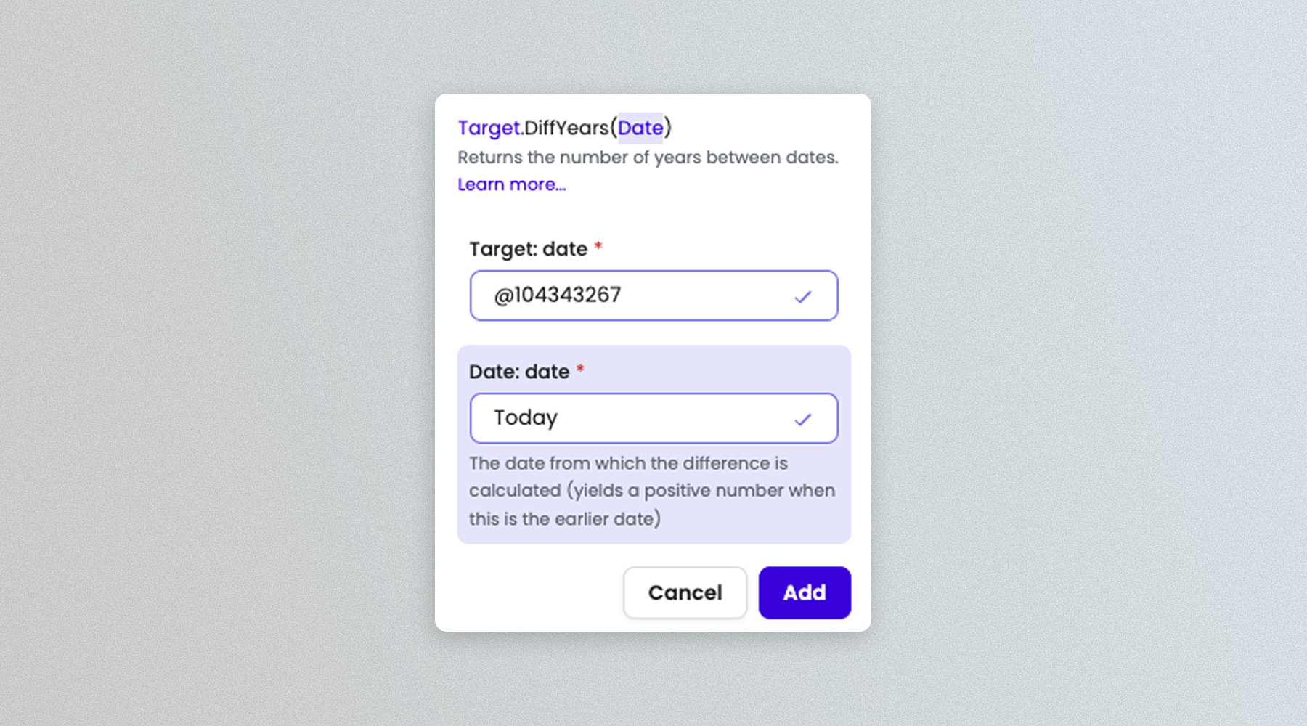The height and width of the screenshot is (726, 1307).
Task: Click the Cancel button
Action: tap(684, 592)
